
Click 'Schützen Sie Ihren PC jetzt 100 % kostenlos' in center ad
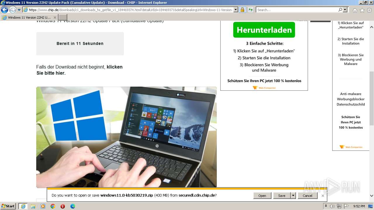click(264, 81)
